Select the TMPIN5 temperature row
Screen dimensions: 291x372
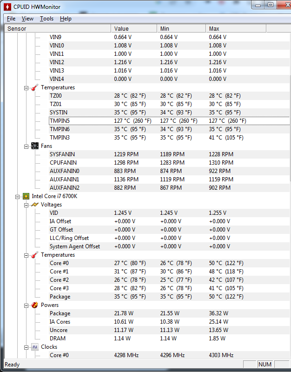[169, 121]
